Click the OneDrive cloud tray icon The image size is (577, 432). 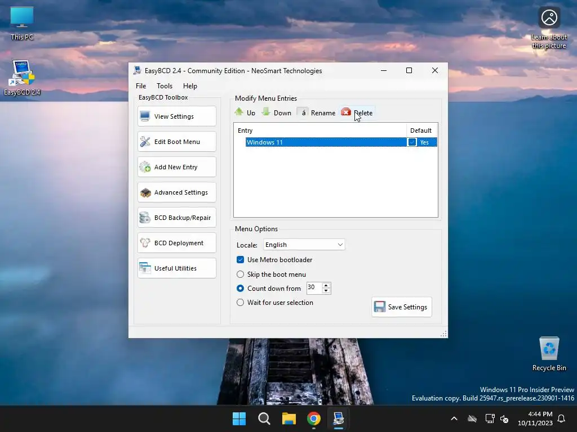[x=472, y=418]
